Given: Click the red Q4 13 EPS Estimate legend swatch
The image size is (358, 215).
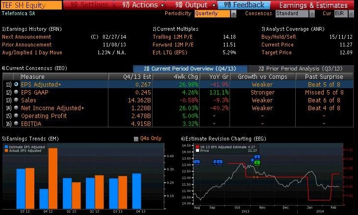Looking at the screenshot, I should (198, 147).
